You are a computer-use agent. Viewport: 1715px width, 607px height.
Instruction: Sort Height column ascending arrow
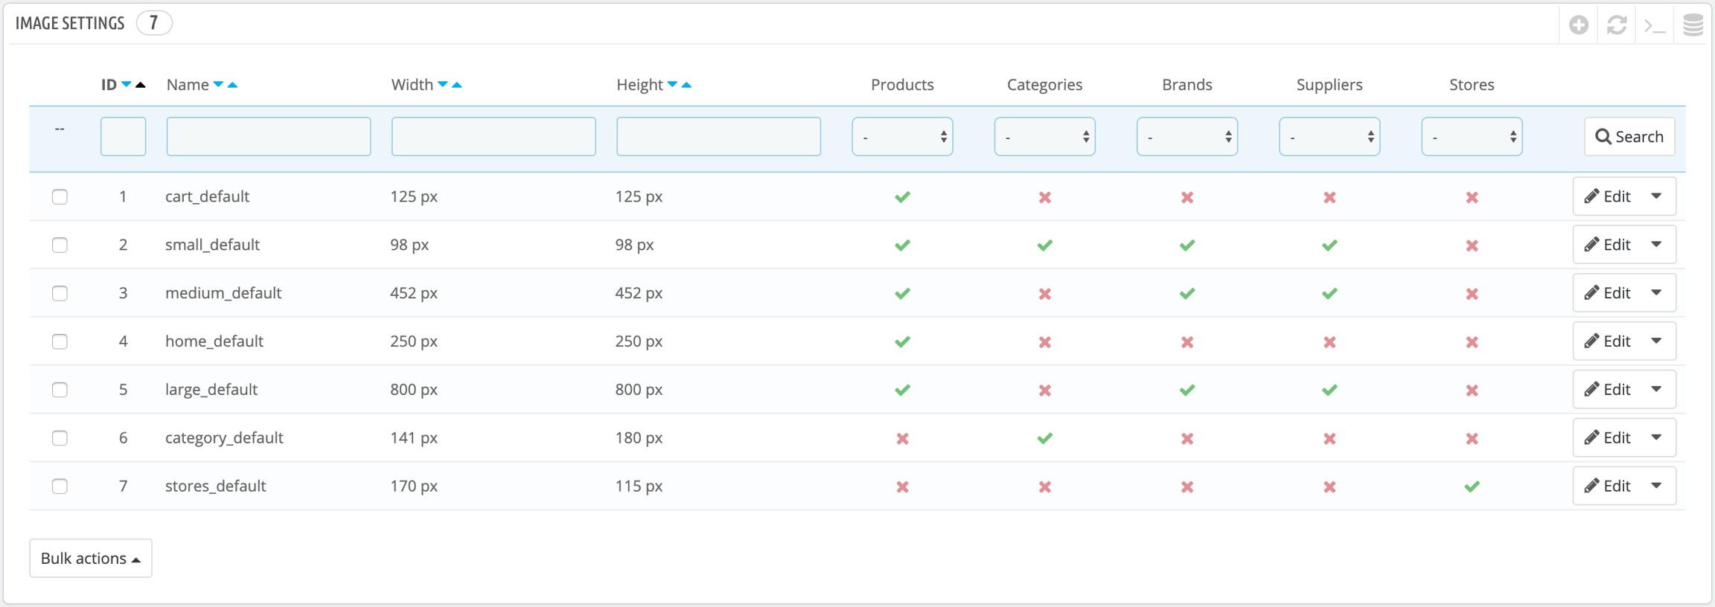(x=686, y=85)
